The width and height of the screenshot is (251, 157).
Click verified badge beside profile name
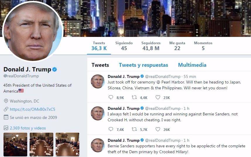[x=54, y=69]
